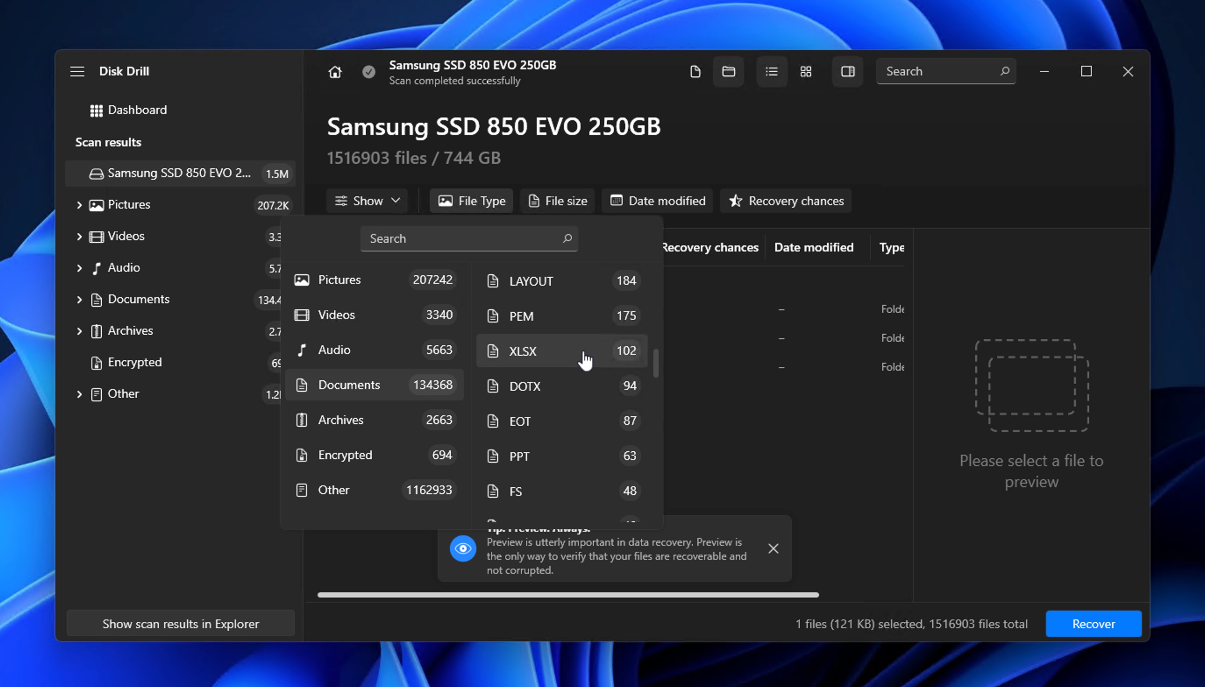1205x687 pixels.
Task: Switch to files view icon in toolbar
Action: point(695,71)
